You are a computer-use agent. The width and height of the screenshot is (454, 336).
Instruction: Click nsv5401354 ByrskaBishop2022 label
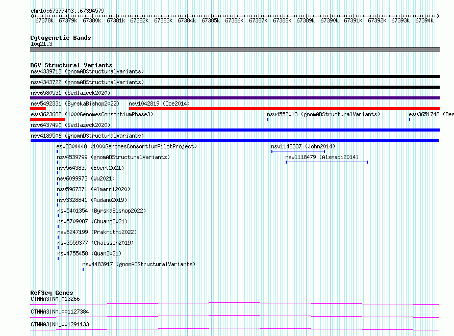[x=102, y=211]
